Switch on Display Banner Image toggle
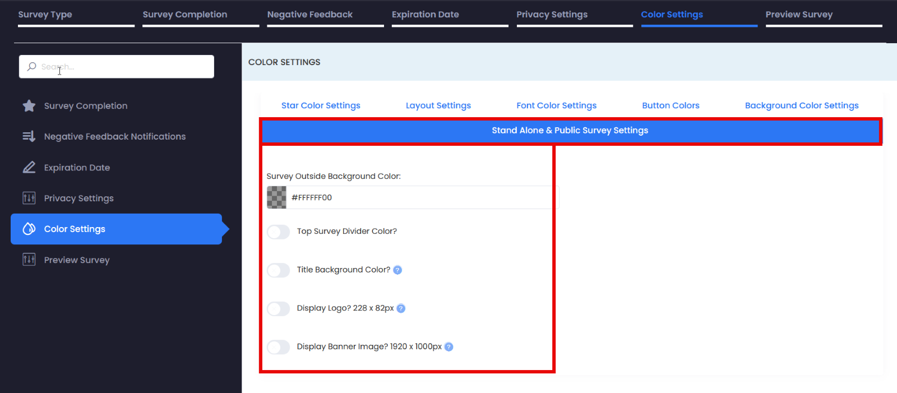Image resolution: width=897 pixels, height=393 pixels. coord(279,347)
